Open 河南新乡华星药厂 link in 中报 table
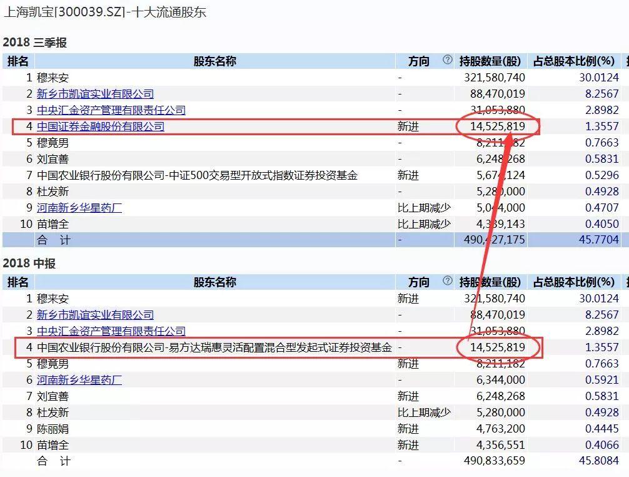The width and height of the screenshot is (629, 477). click(x=79, y=380)
